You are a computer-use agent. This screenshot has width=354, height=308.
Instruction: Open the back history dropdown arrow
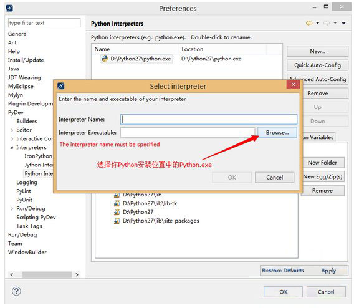click(x=318, y=23)
